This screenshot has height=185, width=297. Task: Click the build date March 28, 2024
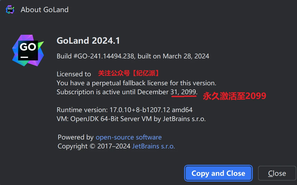click(x=186, y=56)
